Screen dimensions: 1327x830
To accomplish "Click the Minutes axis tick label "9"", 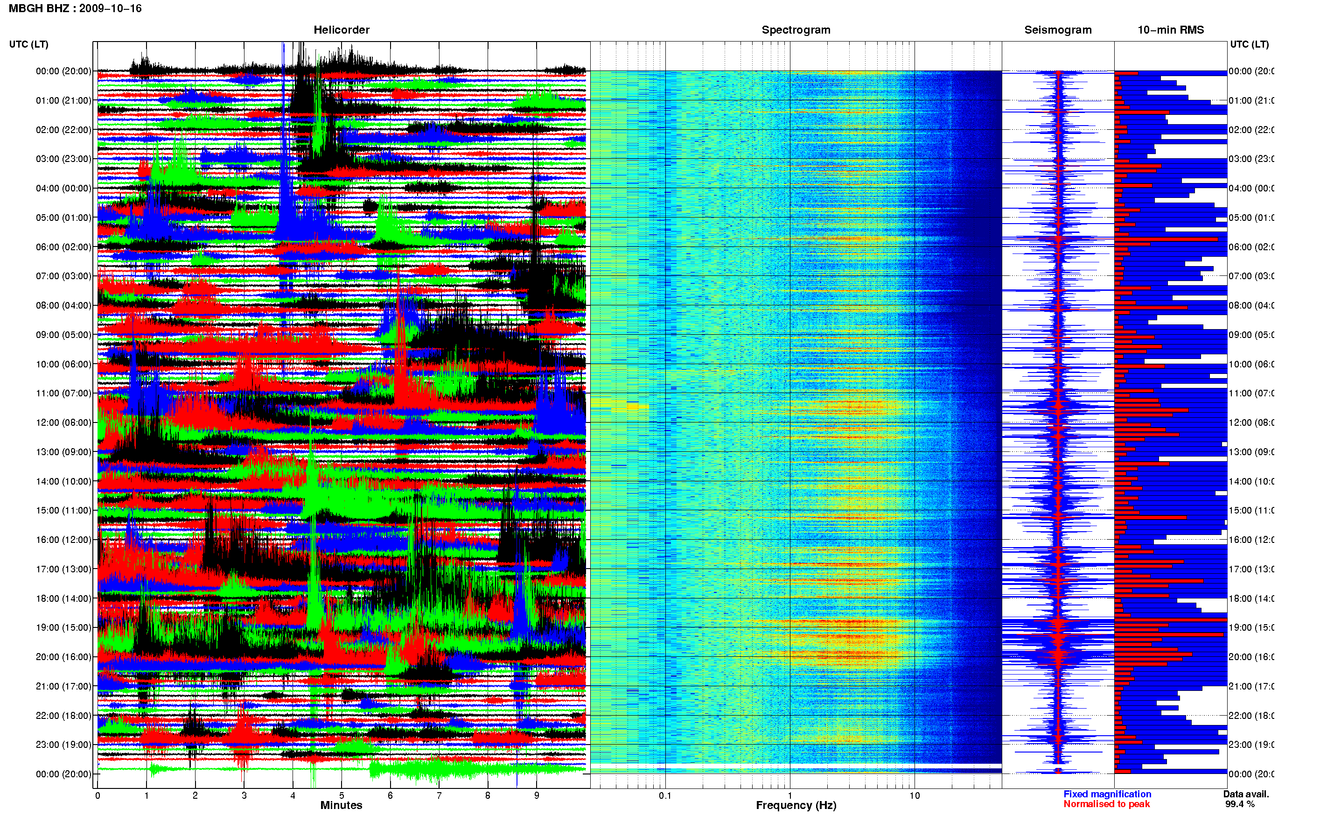I will point(537,795).
